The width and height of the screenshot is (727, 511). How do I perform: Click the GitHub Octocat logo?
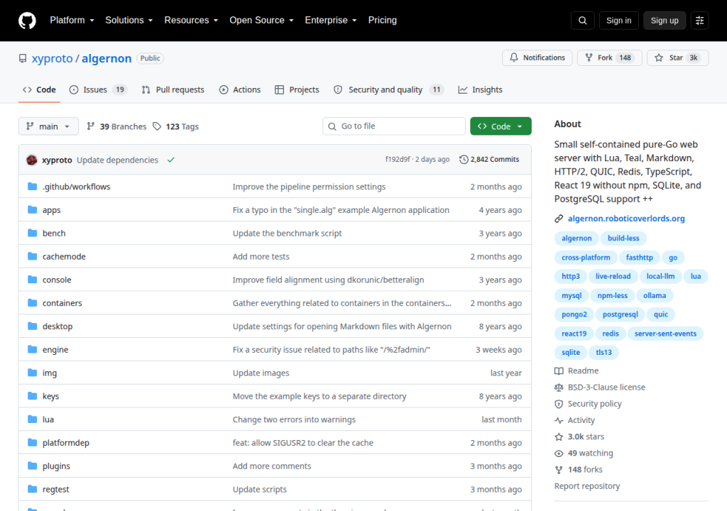coord(27,21)
